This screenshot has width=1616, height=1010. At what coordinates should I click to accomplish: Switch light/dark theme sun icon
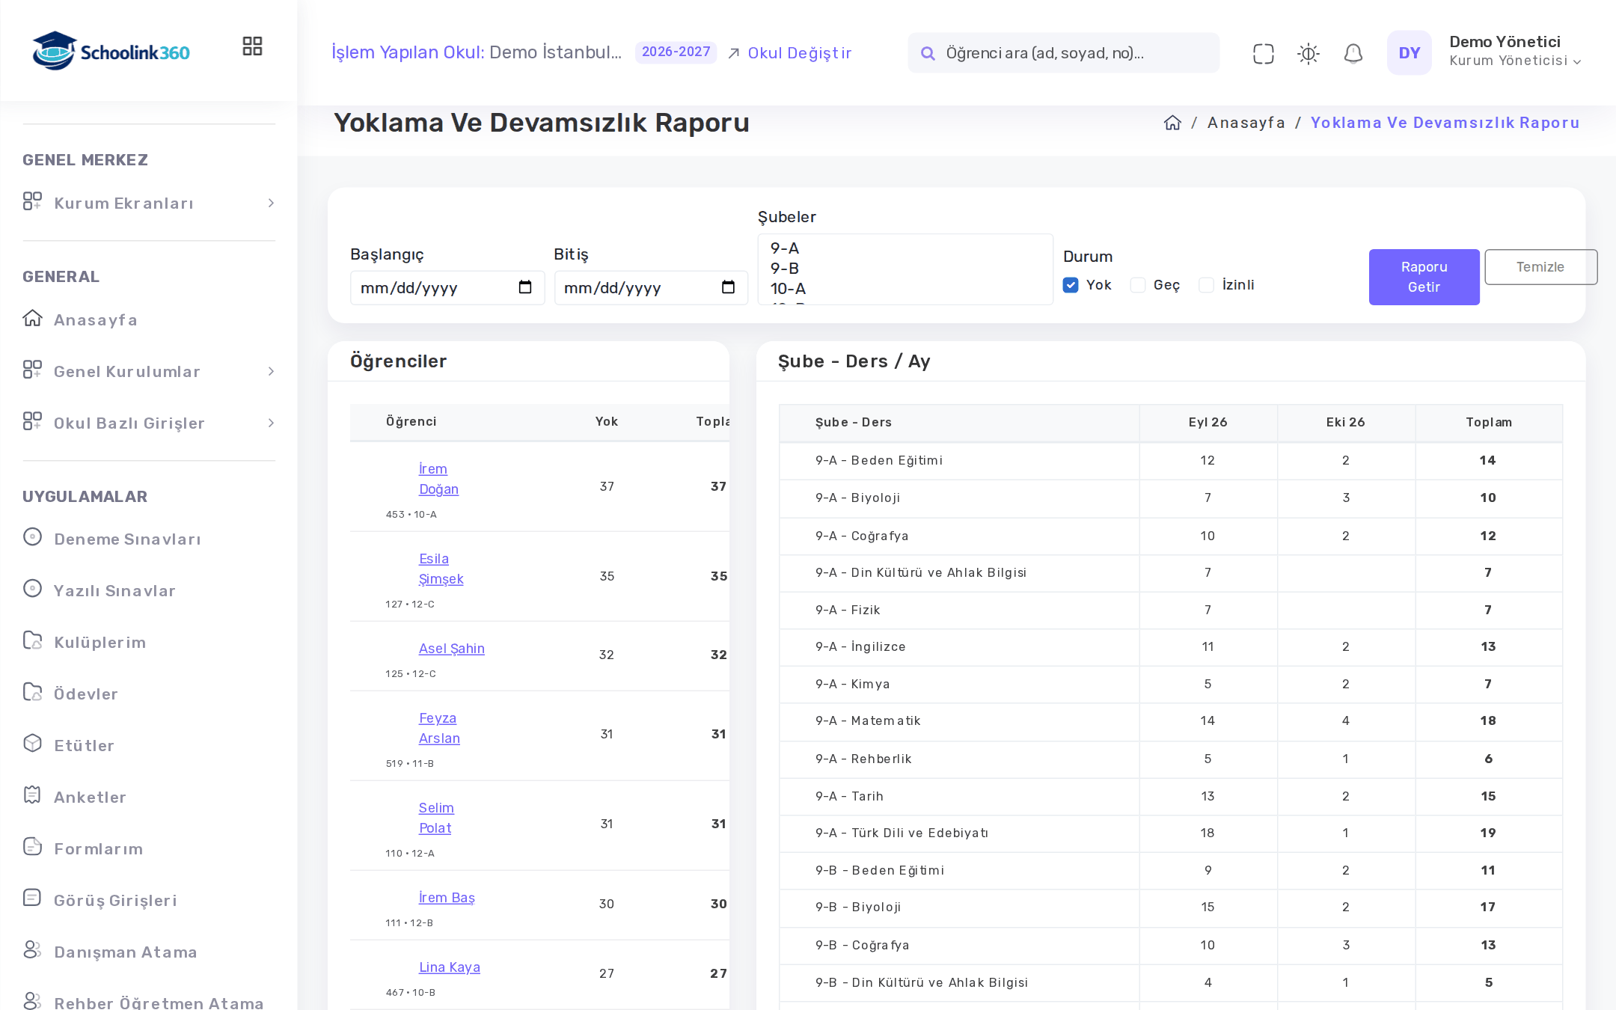click(1308, 53)
